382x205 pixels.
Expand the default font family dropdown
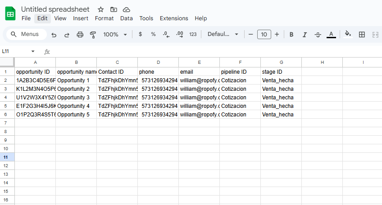coord(223,35)
